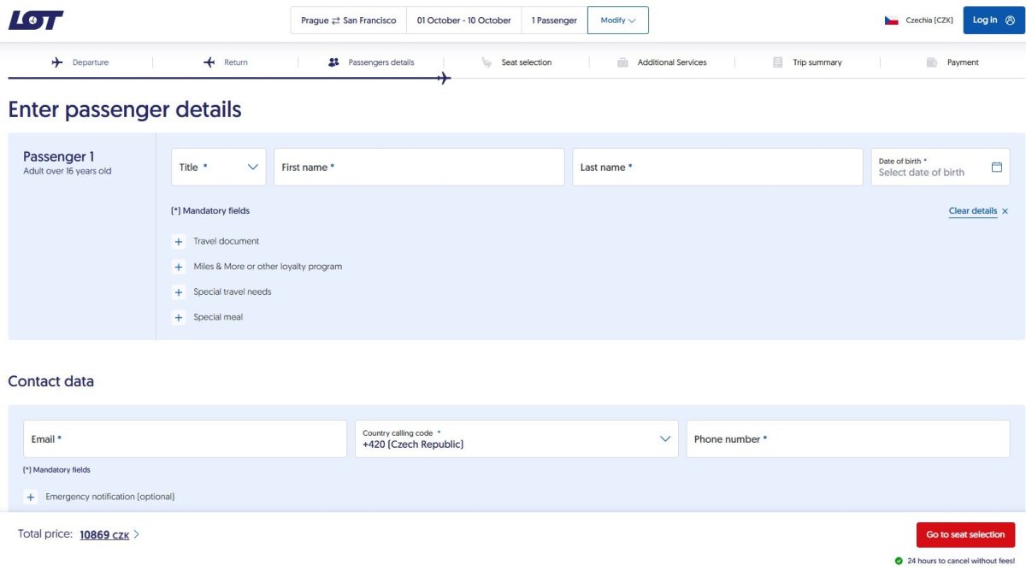Screen dimensions: 1026x571
Task: Click the X icon next to Clear details
Action: pos(1005,211)
